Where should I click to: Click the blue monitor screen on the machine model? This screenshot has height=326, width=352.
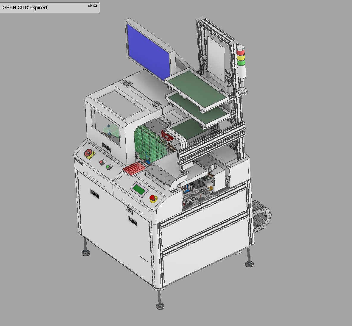click(148, 52)
